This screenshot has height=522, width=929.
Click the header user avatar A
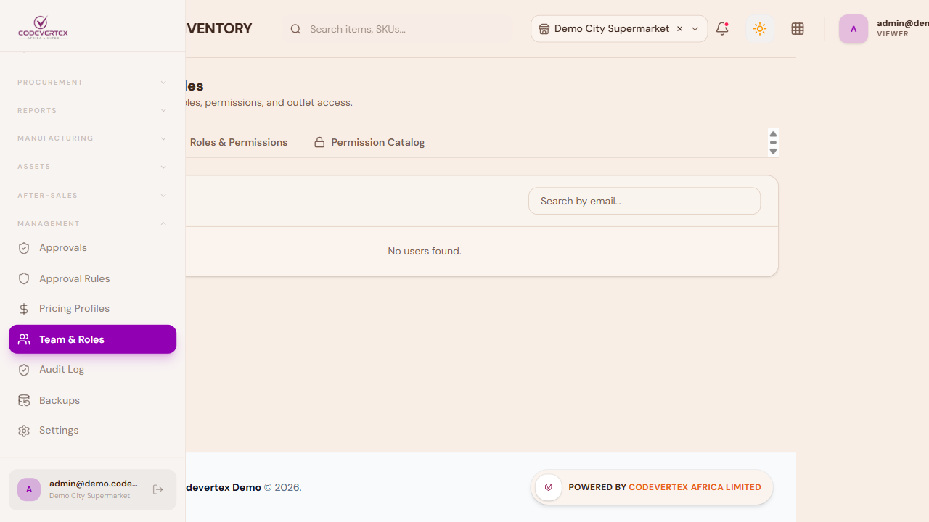[854, 29]
